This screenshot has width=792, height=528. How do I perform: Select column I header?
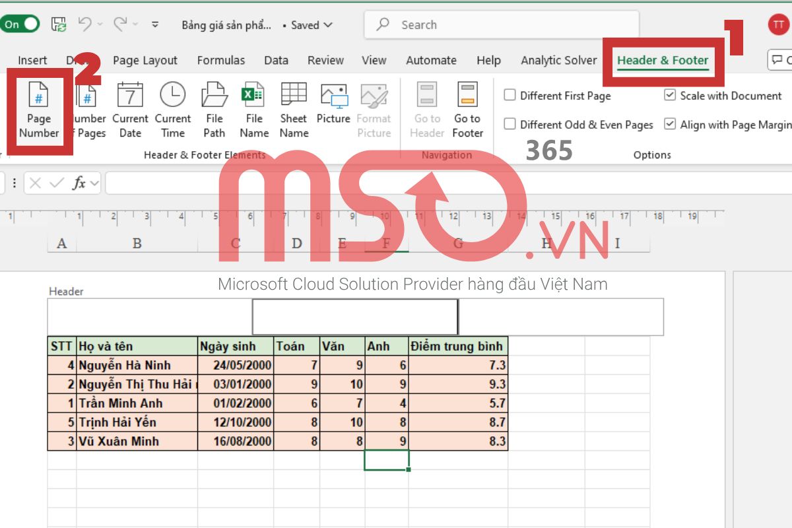[x=618, y=244]
